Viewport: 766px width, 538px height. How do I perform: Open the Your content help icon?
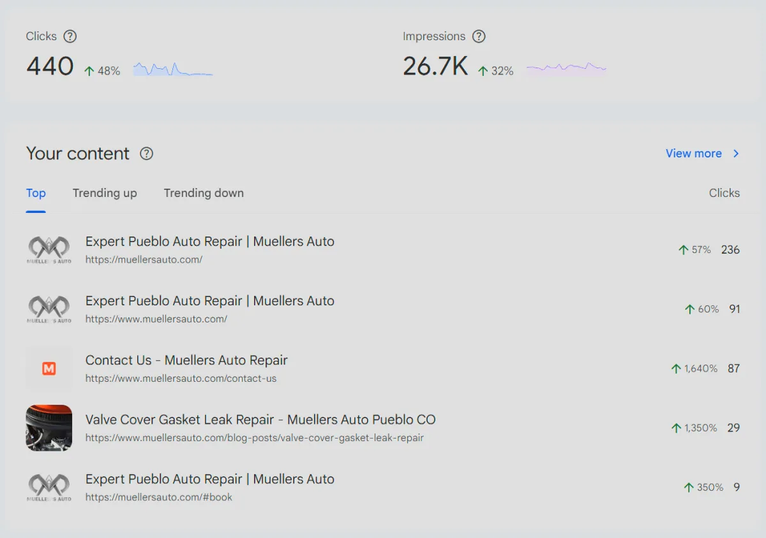coord(147,154)
